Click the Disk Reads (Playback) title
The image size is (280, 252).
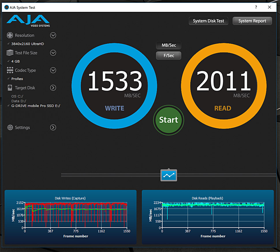point(207,198)
